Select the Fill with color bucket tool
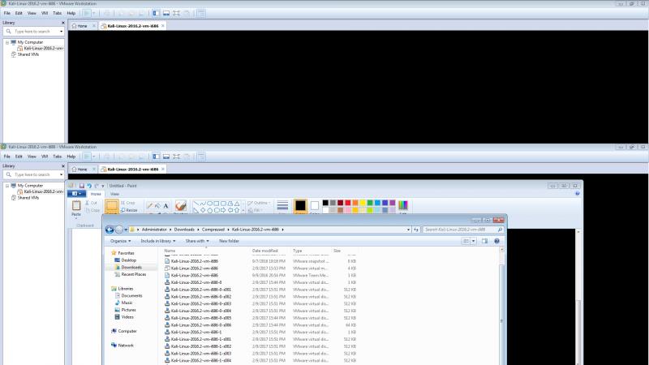 coord(157,205)
